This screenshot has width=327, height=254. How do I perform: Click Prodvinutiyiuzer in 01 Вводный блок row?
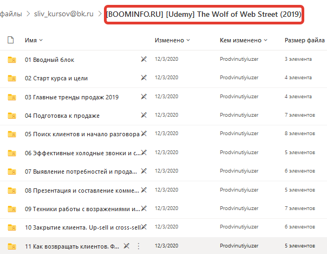(239, 59)
